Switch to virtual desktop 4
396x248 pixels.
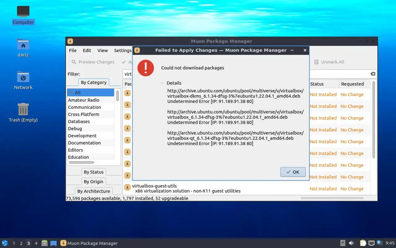[x=36, y=243]
